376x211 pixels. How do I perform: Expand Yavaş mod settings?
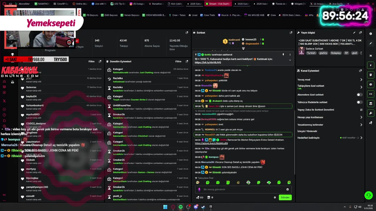tap(361, 80)
